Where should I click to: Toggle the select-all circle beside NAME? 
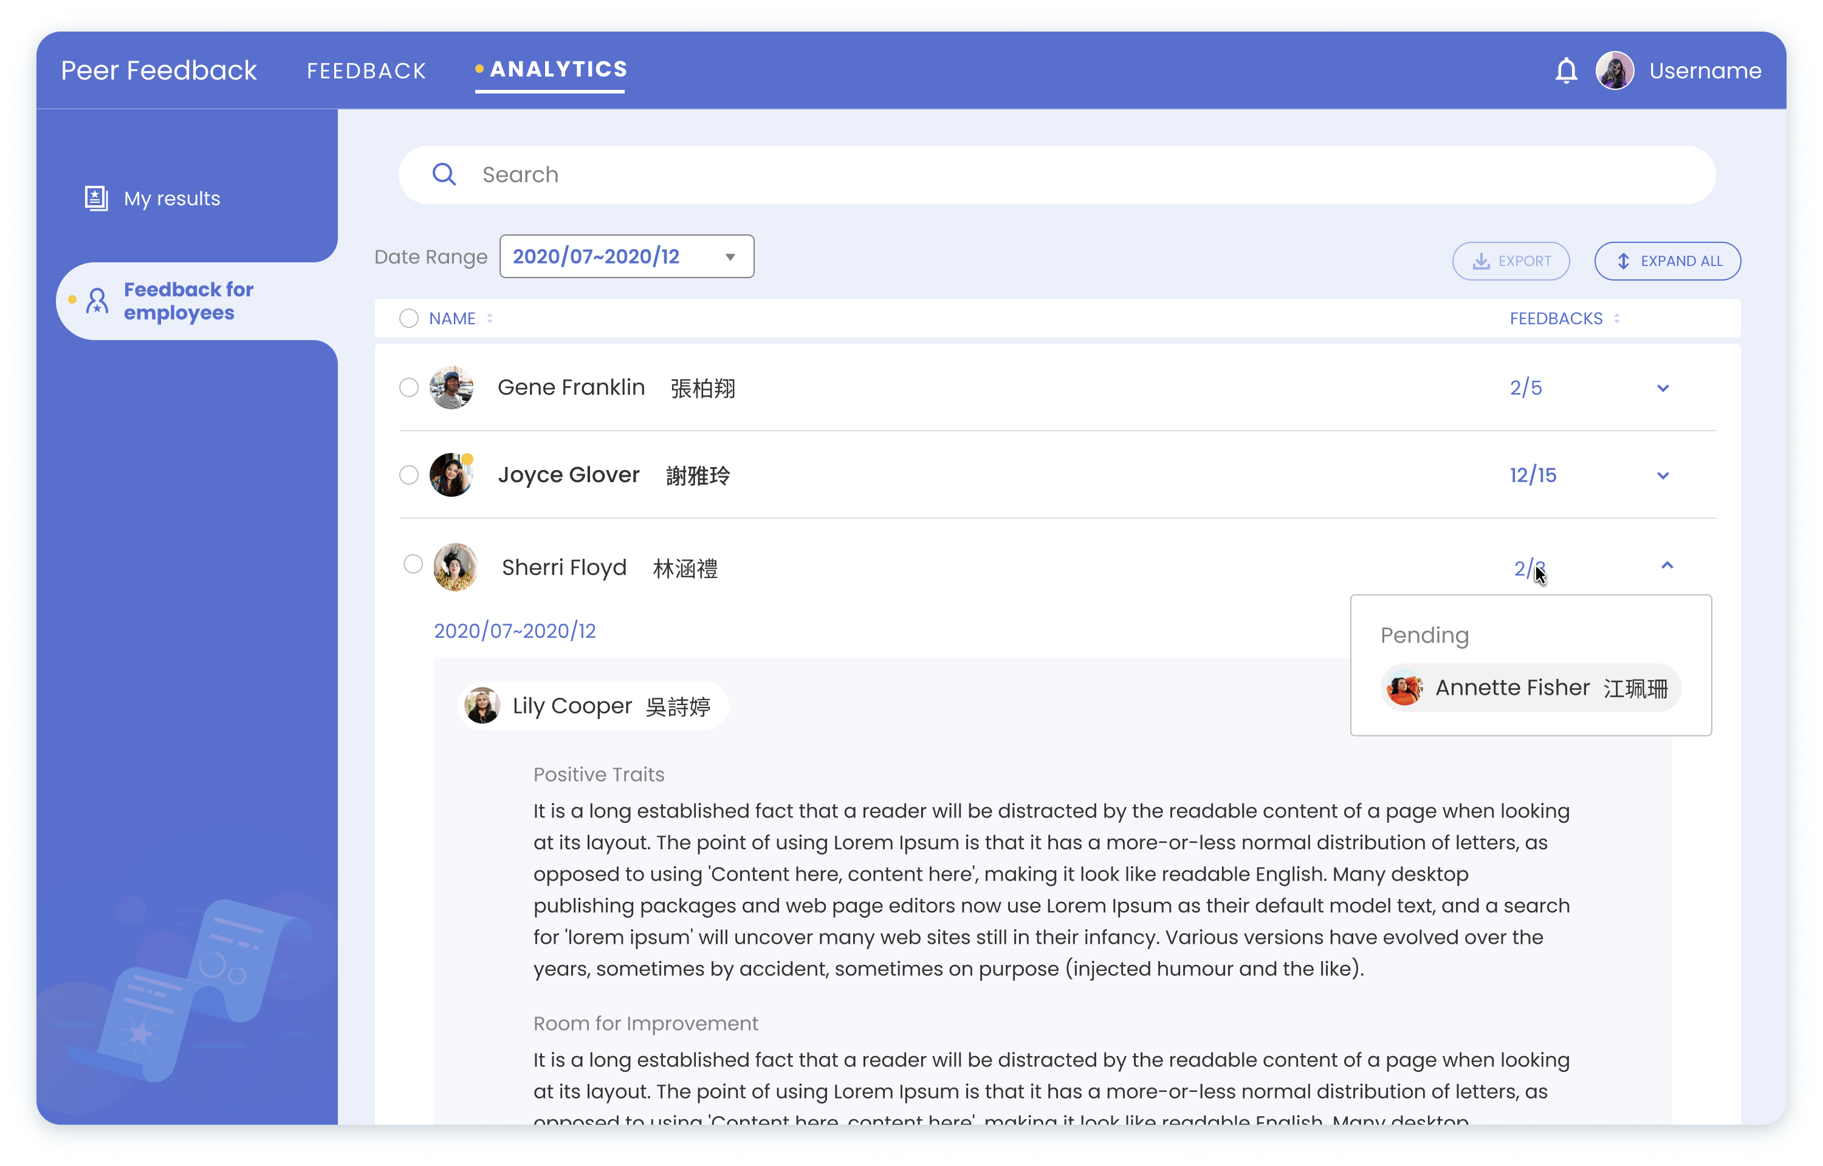pos(409,319)
